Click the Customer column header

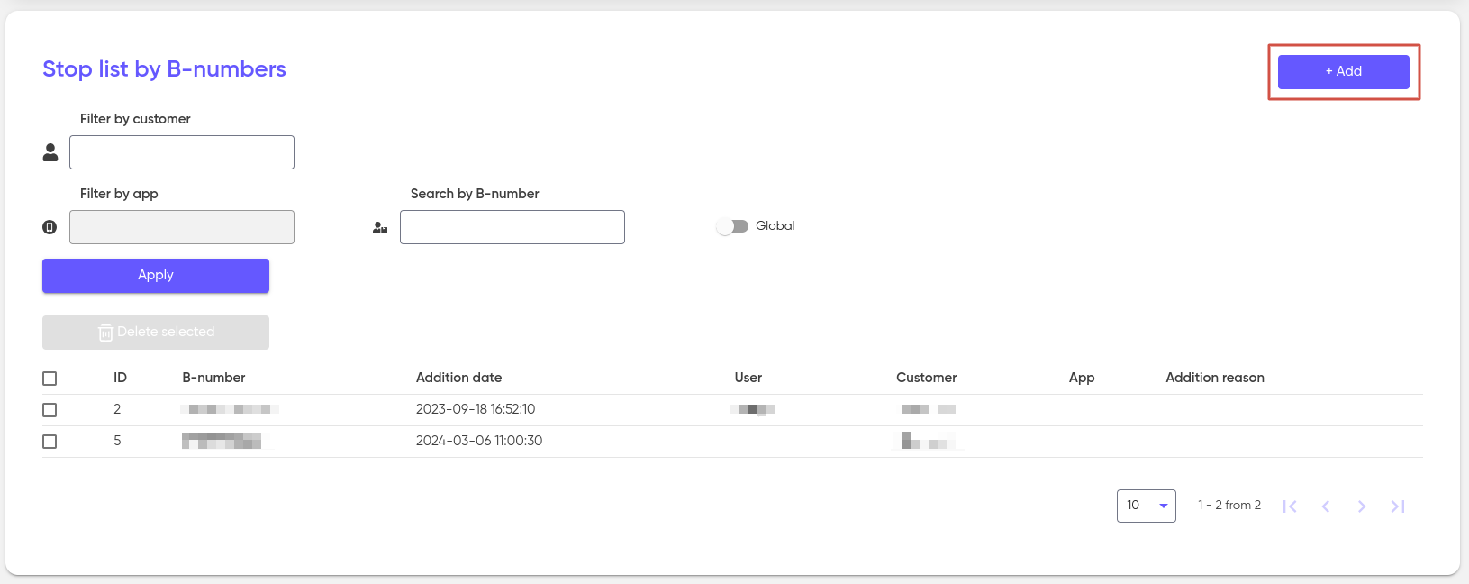click(926, 378)
